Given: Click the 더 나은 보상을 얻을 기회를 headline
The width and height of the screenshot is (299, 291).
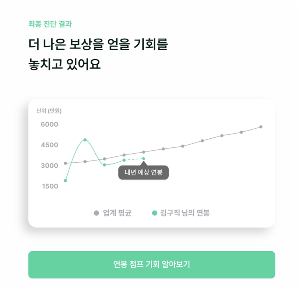Looking at the screenshot, I should (98, 45).
